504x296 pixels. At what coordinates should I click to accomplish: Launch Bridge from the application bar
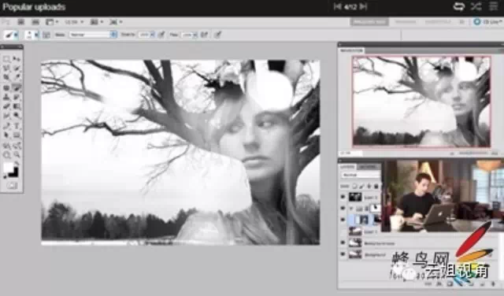coord(21,22)
